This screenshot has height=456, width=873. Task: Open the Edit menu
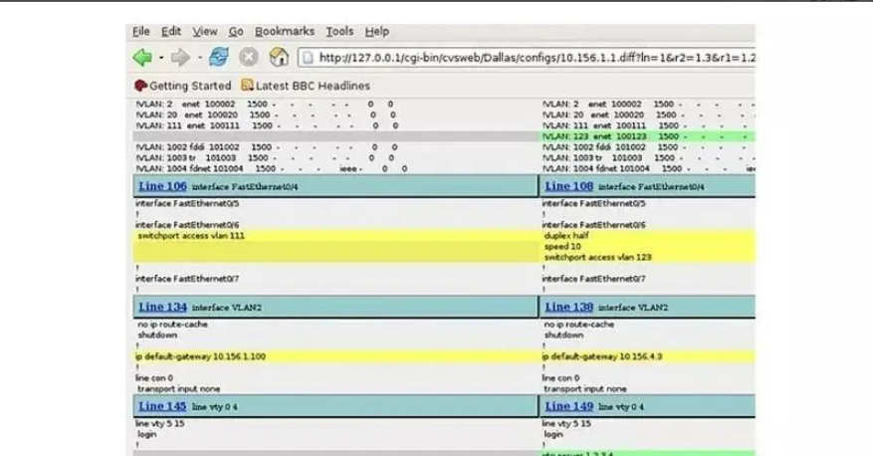[171, 32]
